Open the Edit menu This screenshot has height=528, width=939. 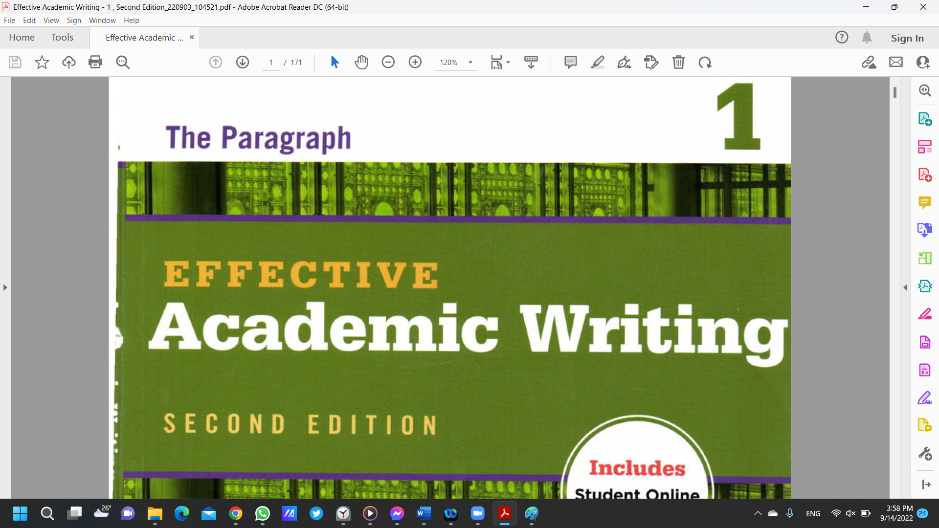pos(29,21)
